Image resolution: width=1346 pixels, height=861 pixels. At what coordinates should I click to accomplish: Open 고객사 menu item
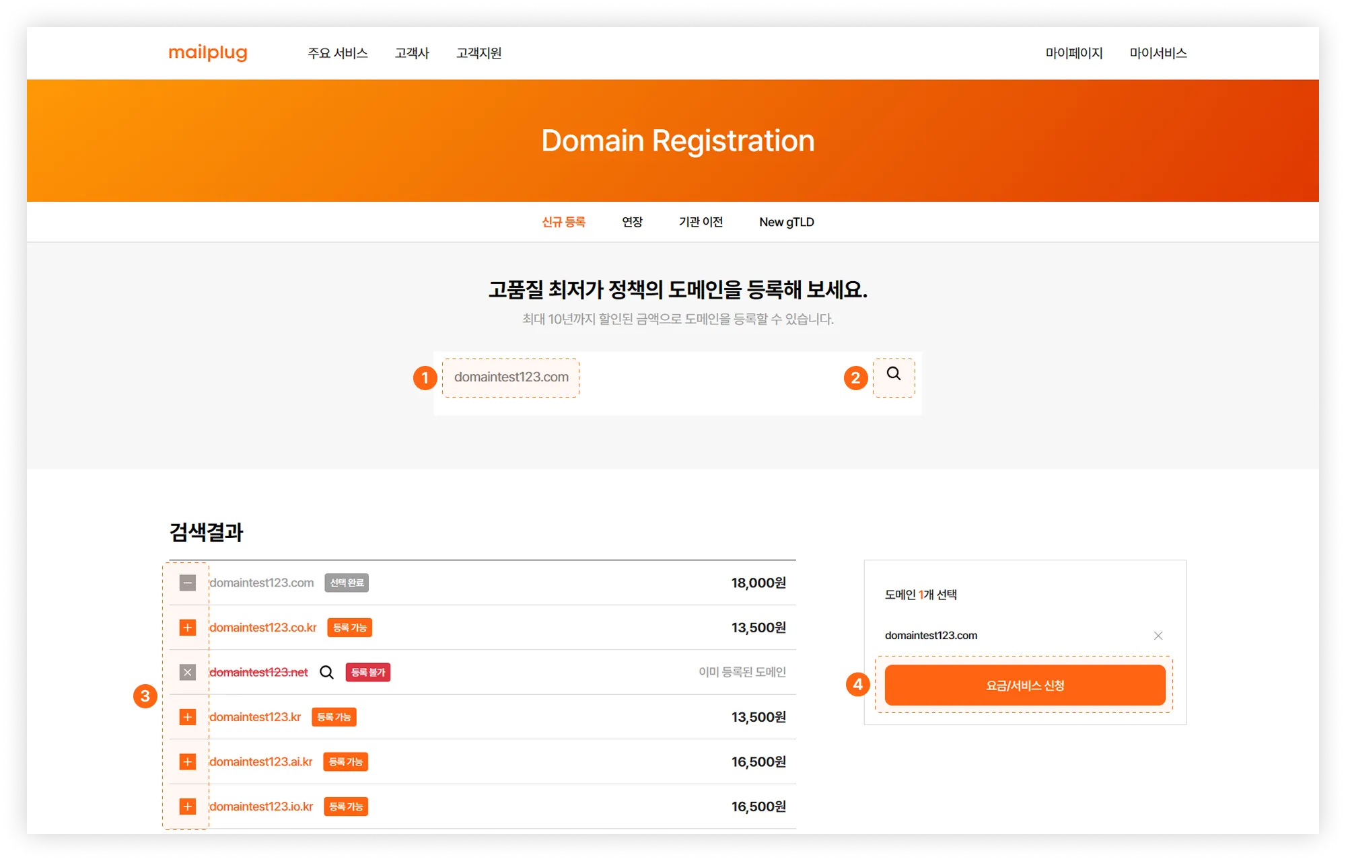point(412,53)
